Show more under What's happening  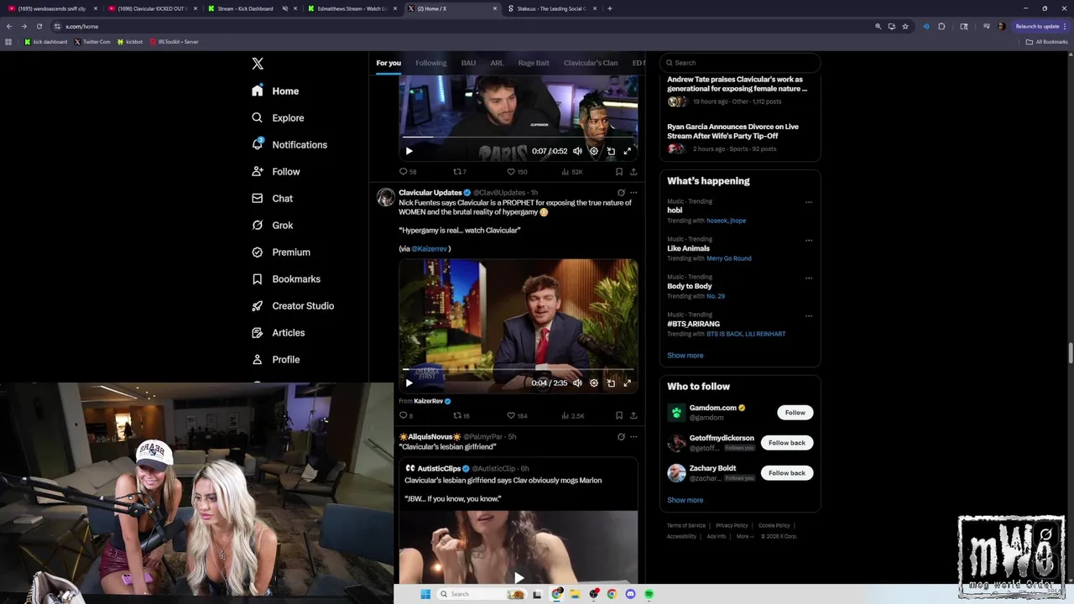[685, 355]
